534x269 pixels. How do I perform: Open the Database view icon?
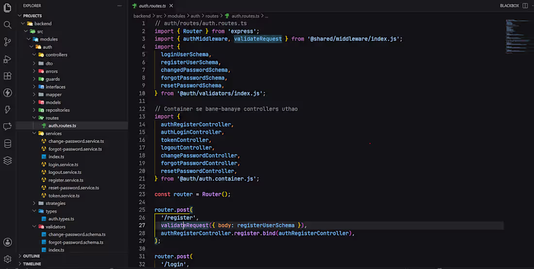pos(7,143)
